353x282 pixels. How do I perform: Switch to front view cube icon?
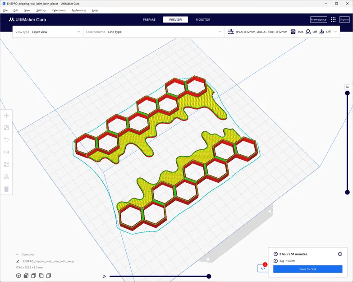26,276
